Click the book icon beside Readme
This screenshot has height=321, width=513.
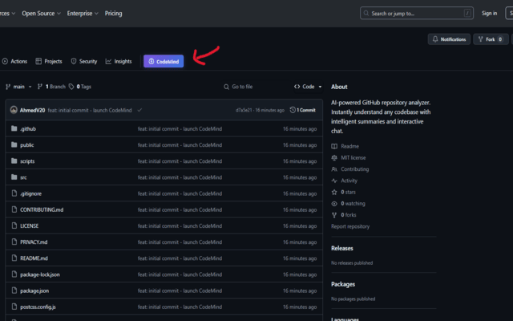click(x=334, y=146)
